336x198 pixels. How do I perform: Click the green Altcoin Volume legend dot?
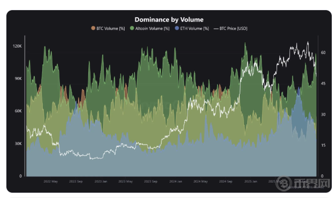tap(132, 28)
